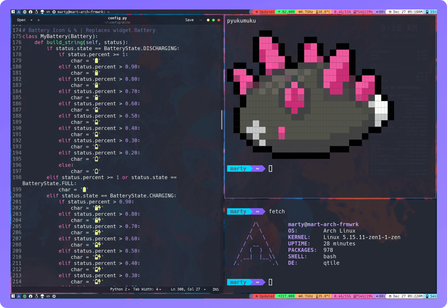Click the layout grid icon in top bar

click(x=13, y=12)
